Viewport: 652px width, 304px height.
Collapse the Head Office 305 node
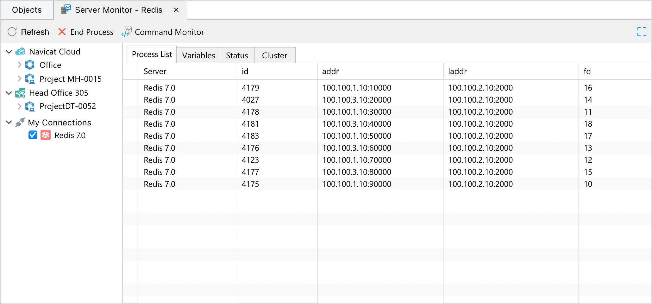[9, 93]
